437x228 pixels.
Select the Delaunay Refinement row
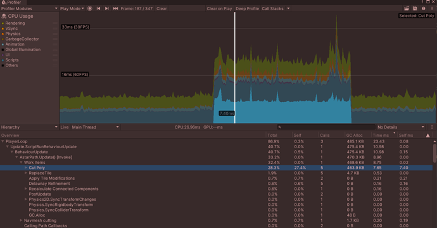pyautogui.click(x=216, y=184)
